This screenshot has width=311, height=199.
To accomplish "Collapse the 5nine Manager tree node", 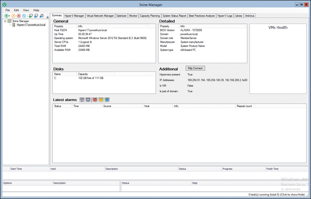I will pyautogui.click(x=5, y=21).
